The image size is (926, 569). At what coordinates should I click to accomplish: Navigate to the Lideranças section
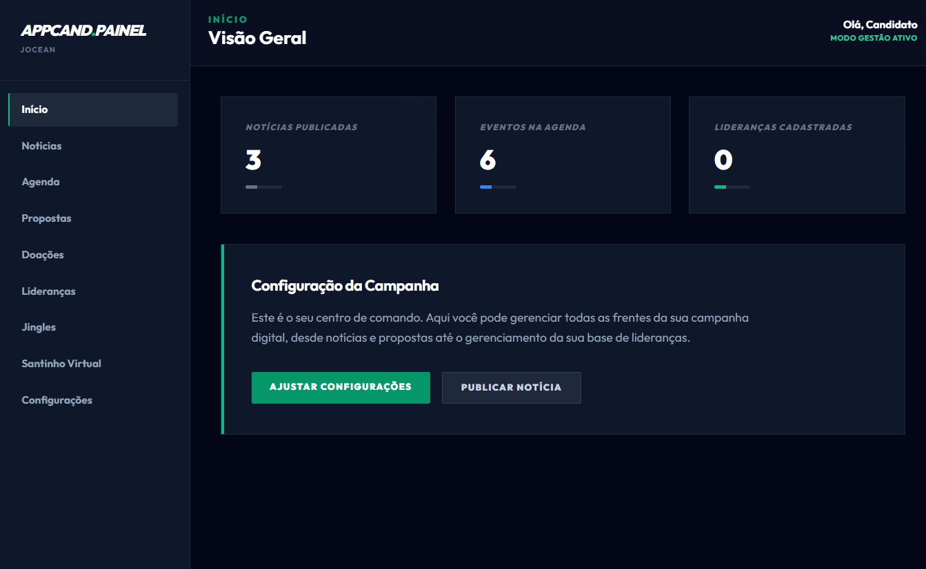tap(48, 291)
